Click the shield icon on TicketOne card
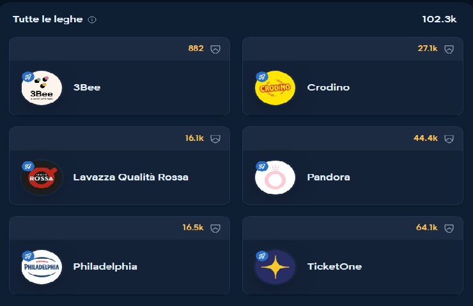 449,228
